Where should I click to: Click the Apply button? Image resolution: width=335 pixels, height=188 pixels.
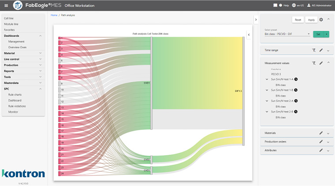click(311, 20)
